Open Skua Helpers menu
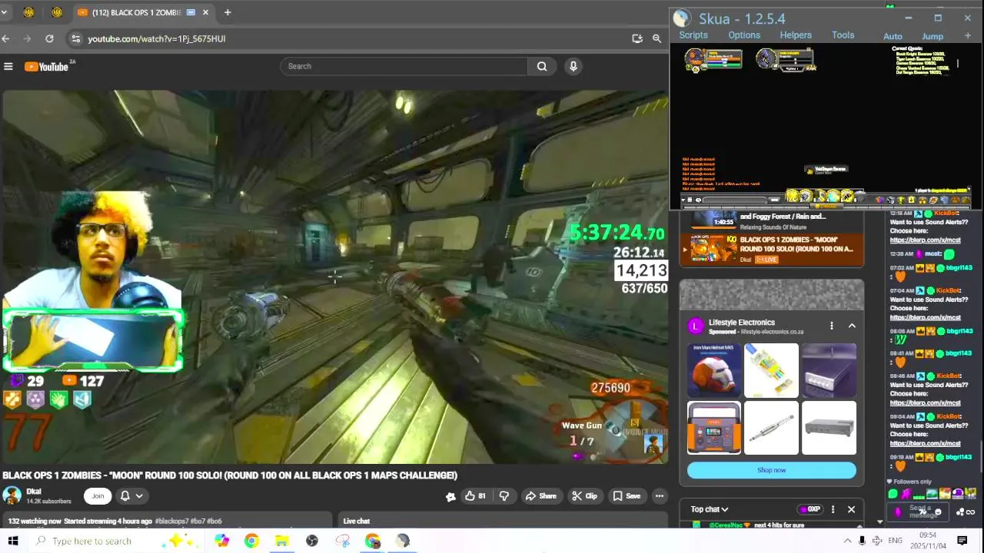 [x=796, y=35]
